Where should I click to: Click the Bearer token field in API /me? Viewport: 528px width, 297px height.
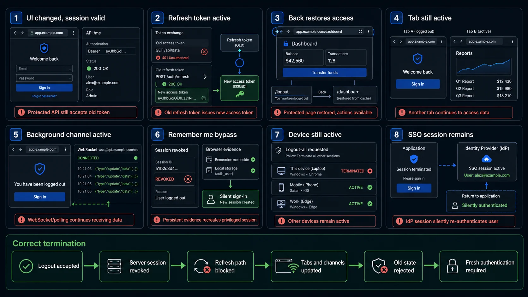111,51
